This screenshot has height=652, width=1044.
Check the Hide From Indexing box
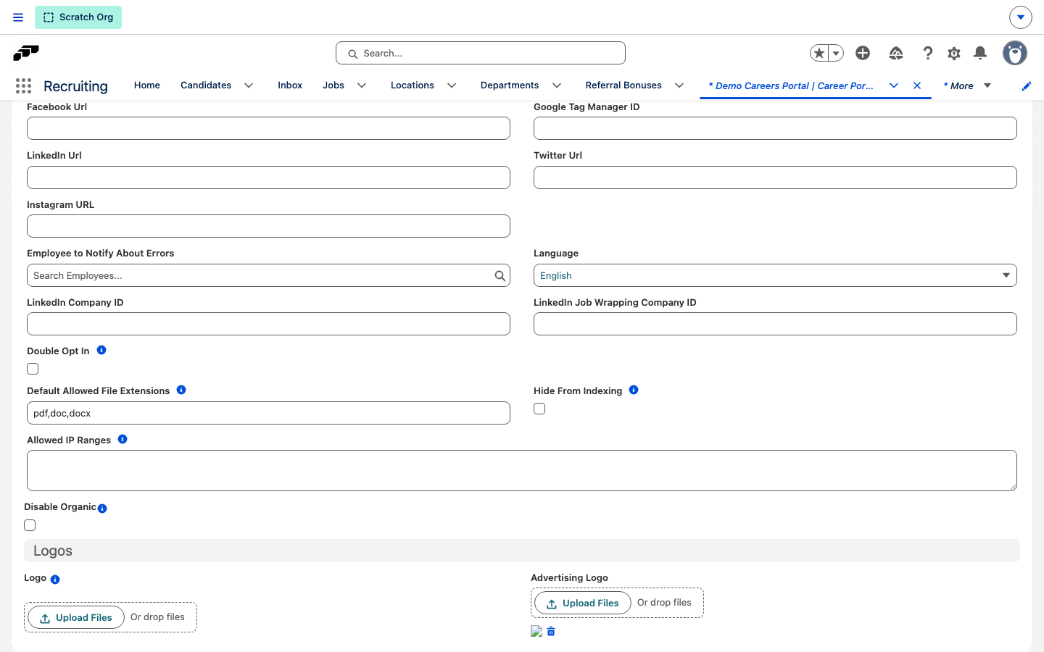click(x=539, y=409)
